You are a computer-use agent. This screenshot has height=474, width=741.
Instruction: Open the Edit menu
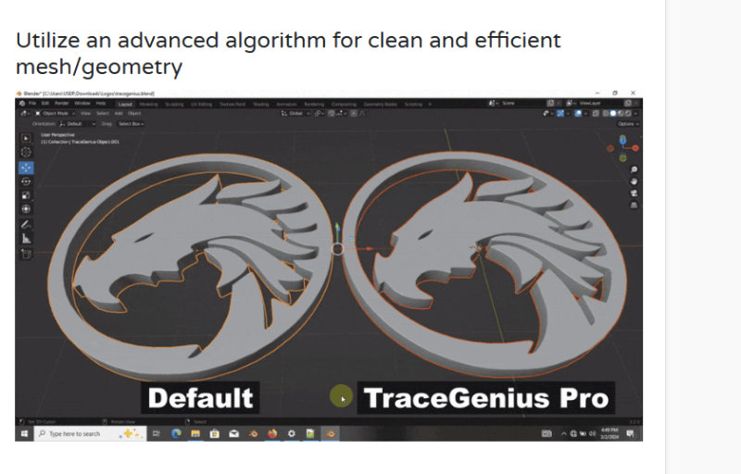coord(44,103)
